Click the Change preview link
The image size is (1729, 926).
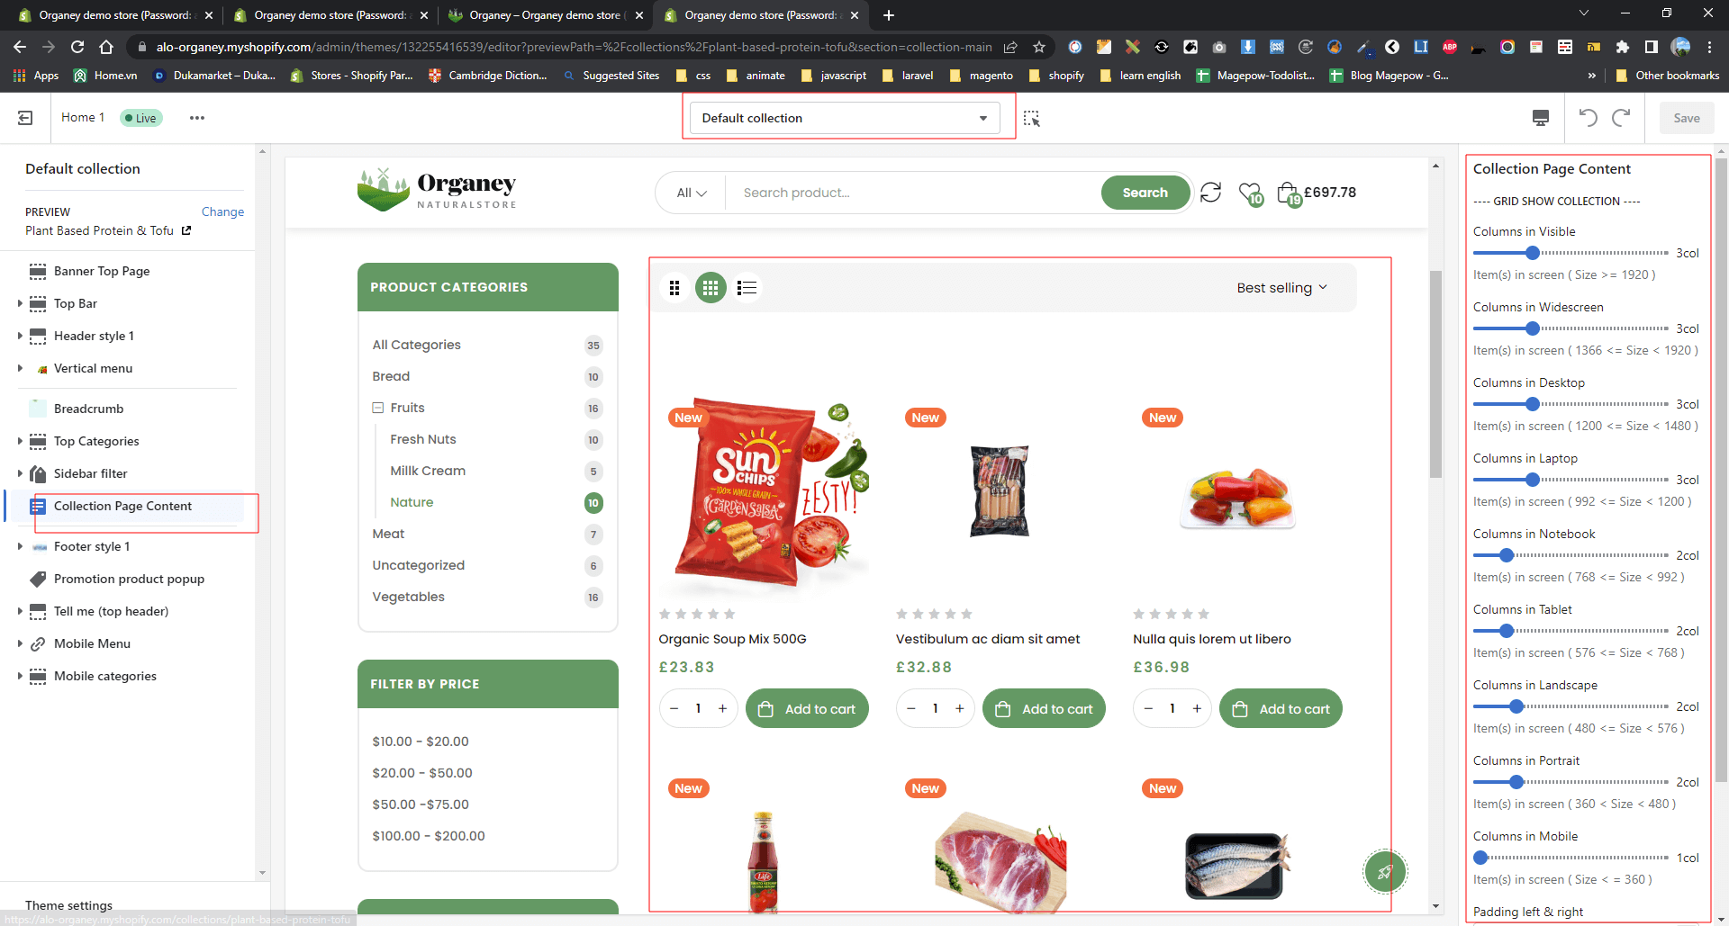pyautogui.click(x=222, y=211)
